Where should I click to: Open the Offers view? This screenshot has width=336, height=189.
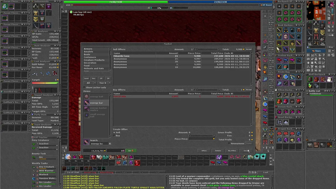(x=204, y=151)
